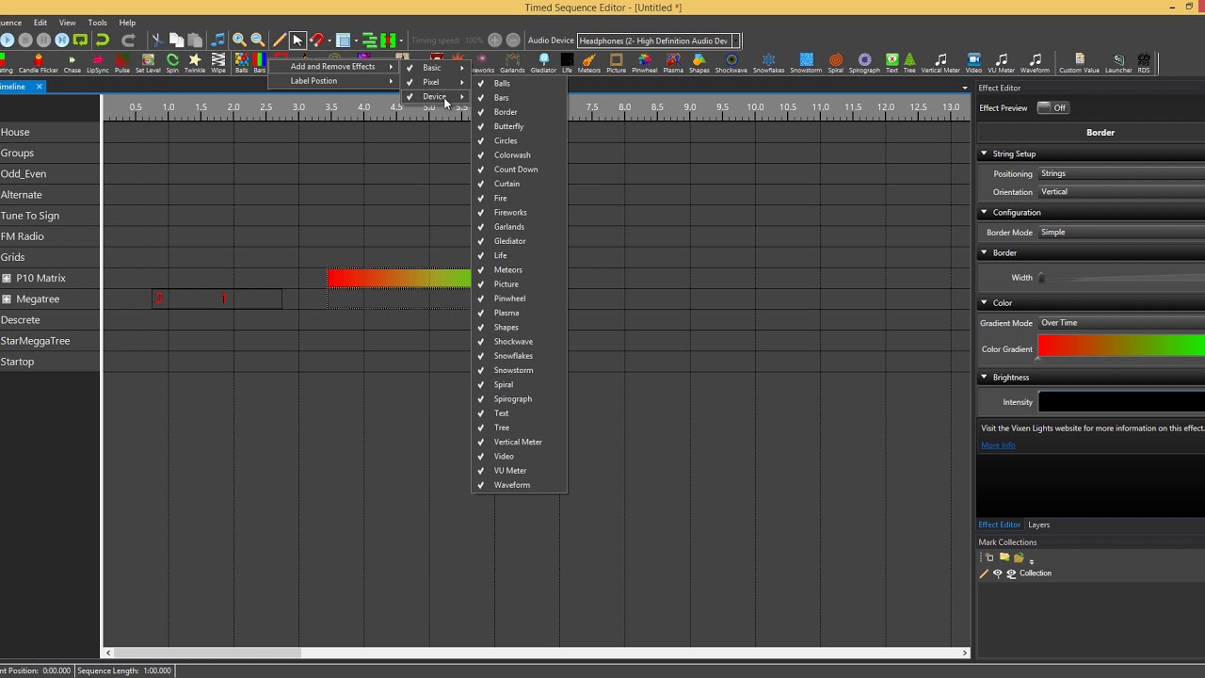Select the LipSync effect icon
Viewport: 1205px width, 678px height.
(97, 63)
